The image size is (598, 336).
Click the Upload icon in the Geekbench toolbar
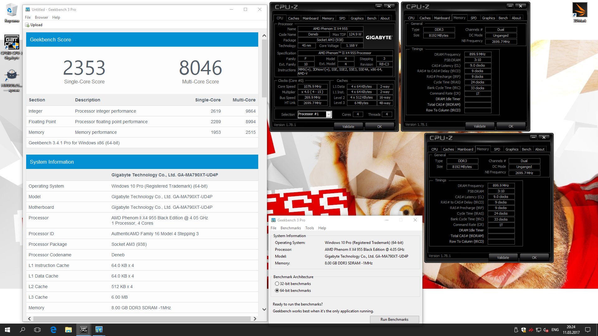[27, 25]
